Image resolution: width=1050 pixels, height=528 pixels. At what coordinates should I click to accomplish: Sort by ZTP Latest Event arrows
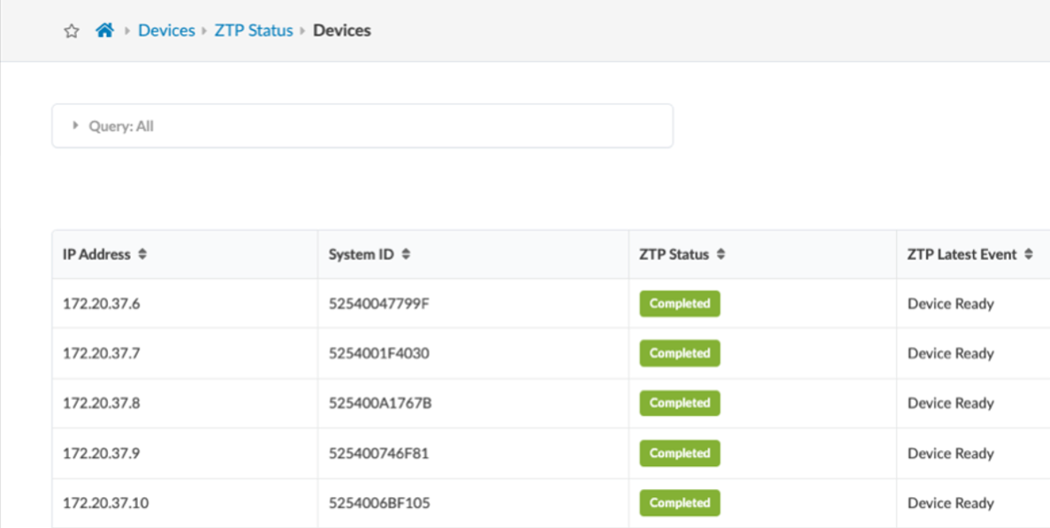[x=1029, y=254]
